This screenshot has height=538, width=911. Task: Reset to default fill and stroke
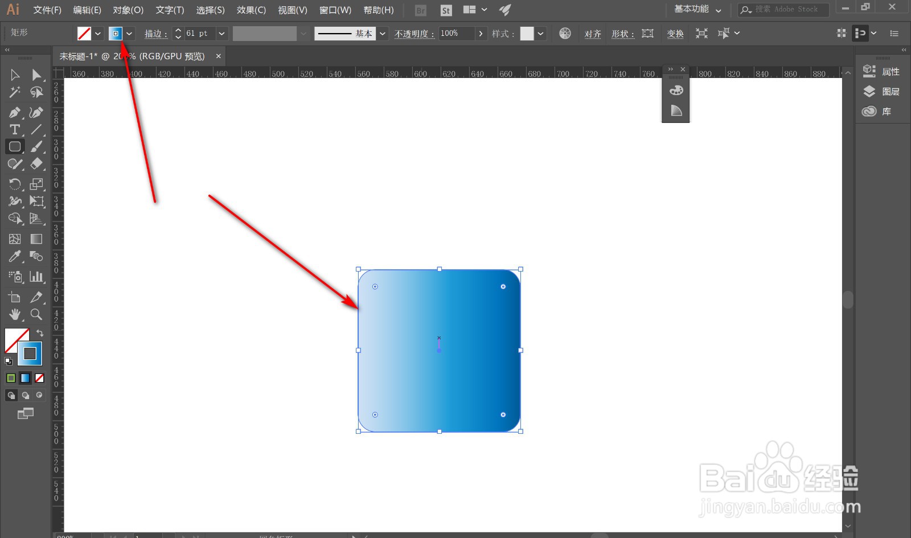pos(9,361)
